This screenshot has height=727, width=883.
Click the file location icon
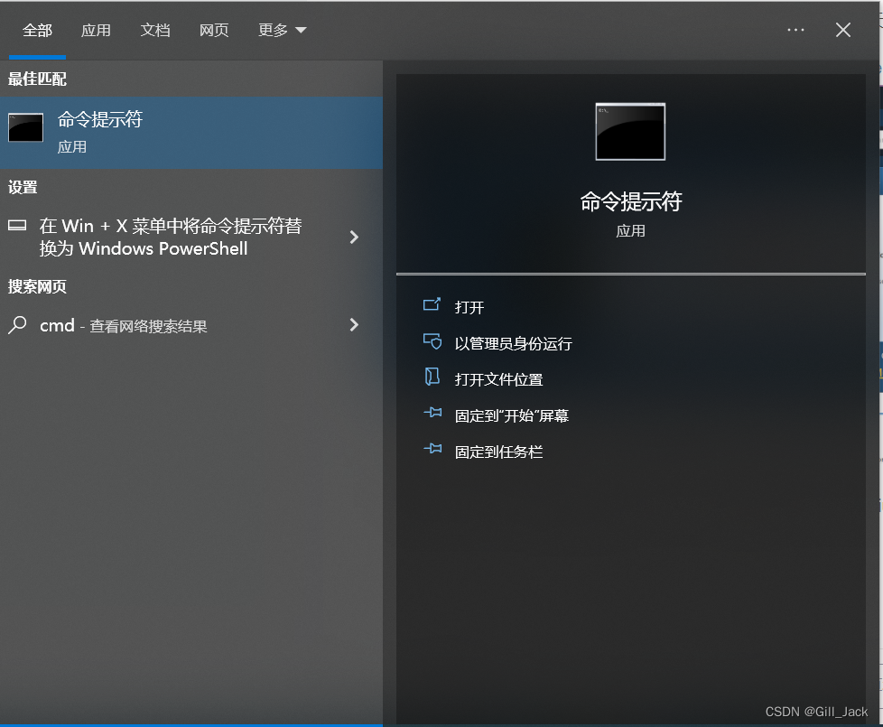(432, 377)
